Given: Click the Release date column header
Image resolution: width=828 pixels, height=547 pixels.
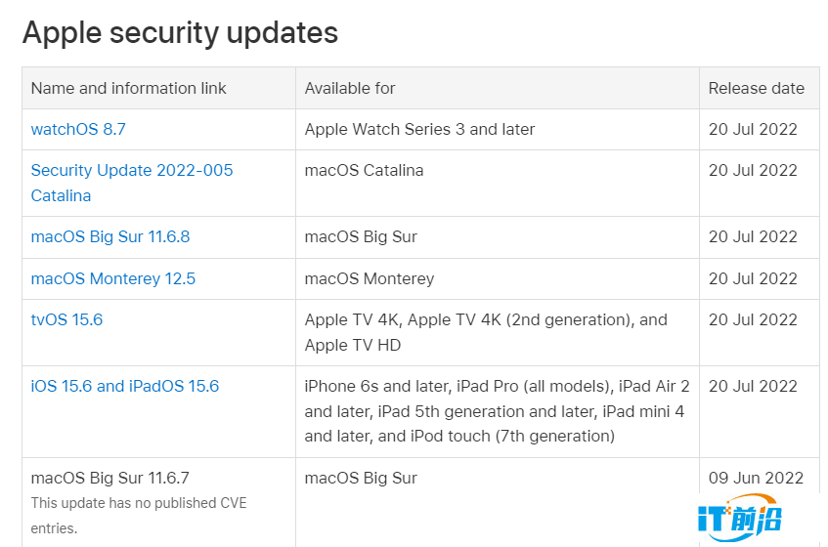Looking at the screenshot, I should [x=757, y=88].
